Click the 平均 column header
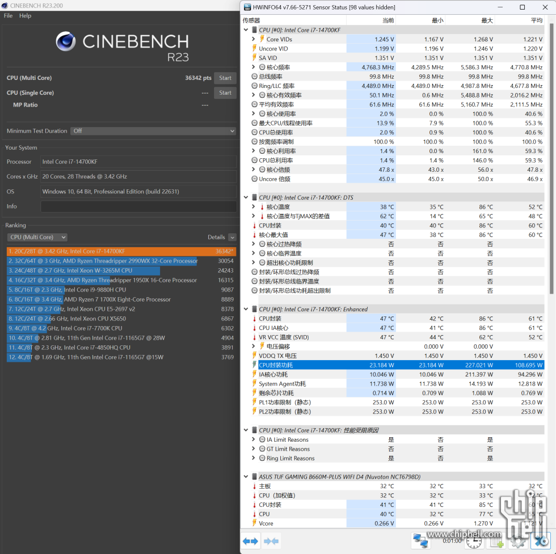556x554 pixels. [520, 20]
